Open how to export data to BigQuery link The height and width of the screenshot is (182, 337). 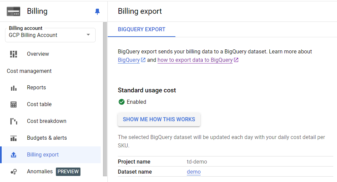click(195, 60)
